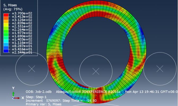This screenshot has width=178, height=106.
Task: Click the dark blue swatch at the legend bottom
Action: tap(6, 51)
